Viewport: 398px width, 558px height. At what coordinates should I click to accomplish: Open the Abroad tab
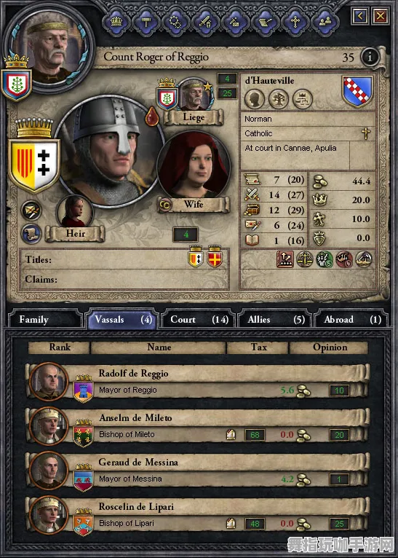351,319
